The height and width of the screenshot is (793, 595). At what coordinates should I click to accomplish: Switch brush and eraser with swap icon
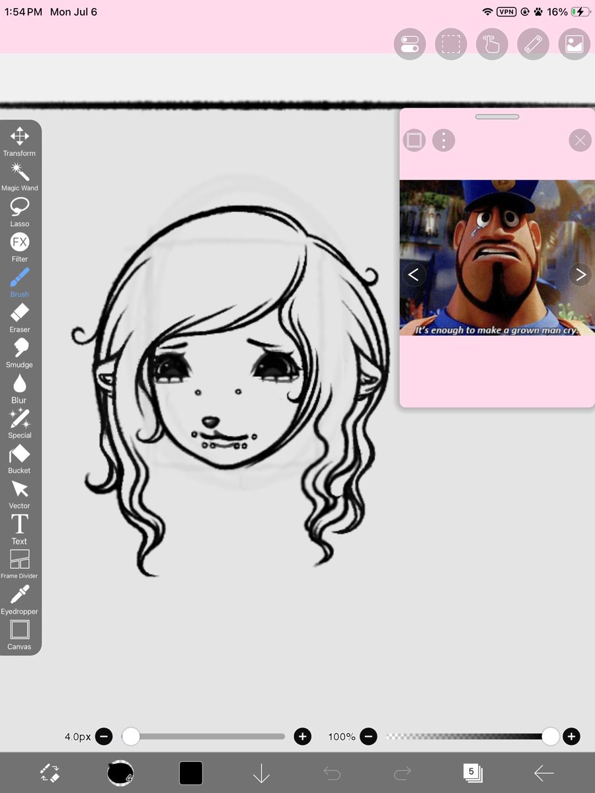(50, 773)
